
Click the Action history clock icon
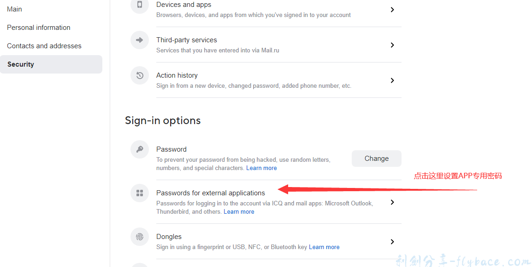[140, 76]
